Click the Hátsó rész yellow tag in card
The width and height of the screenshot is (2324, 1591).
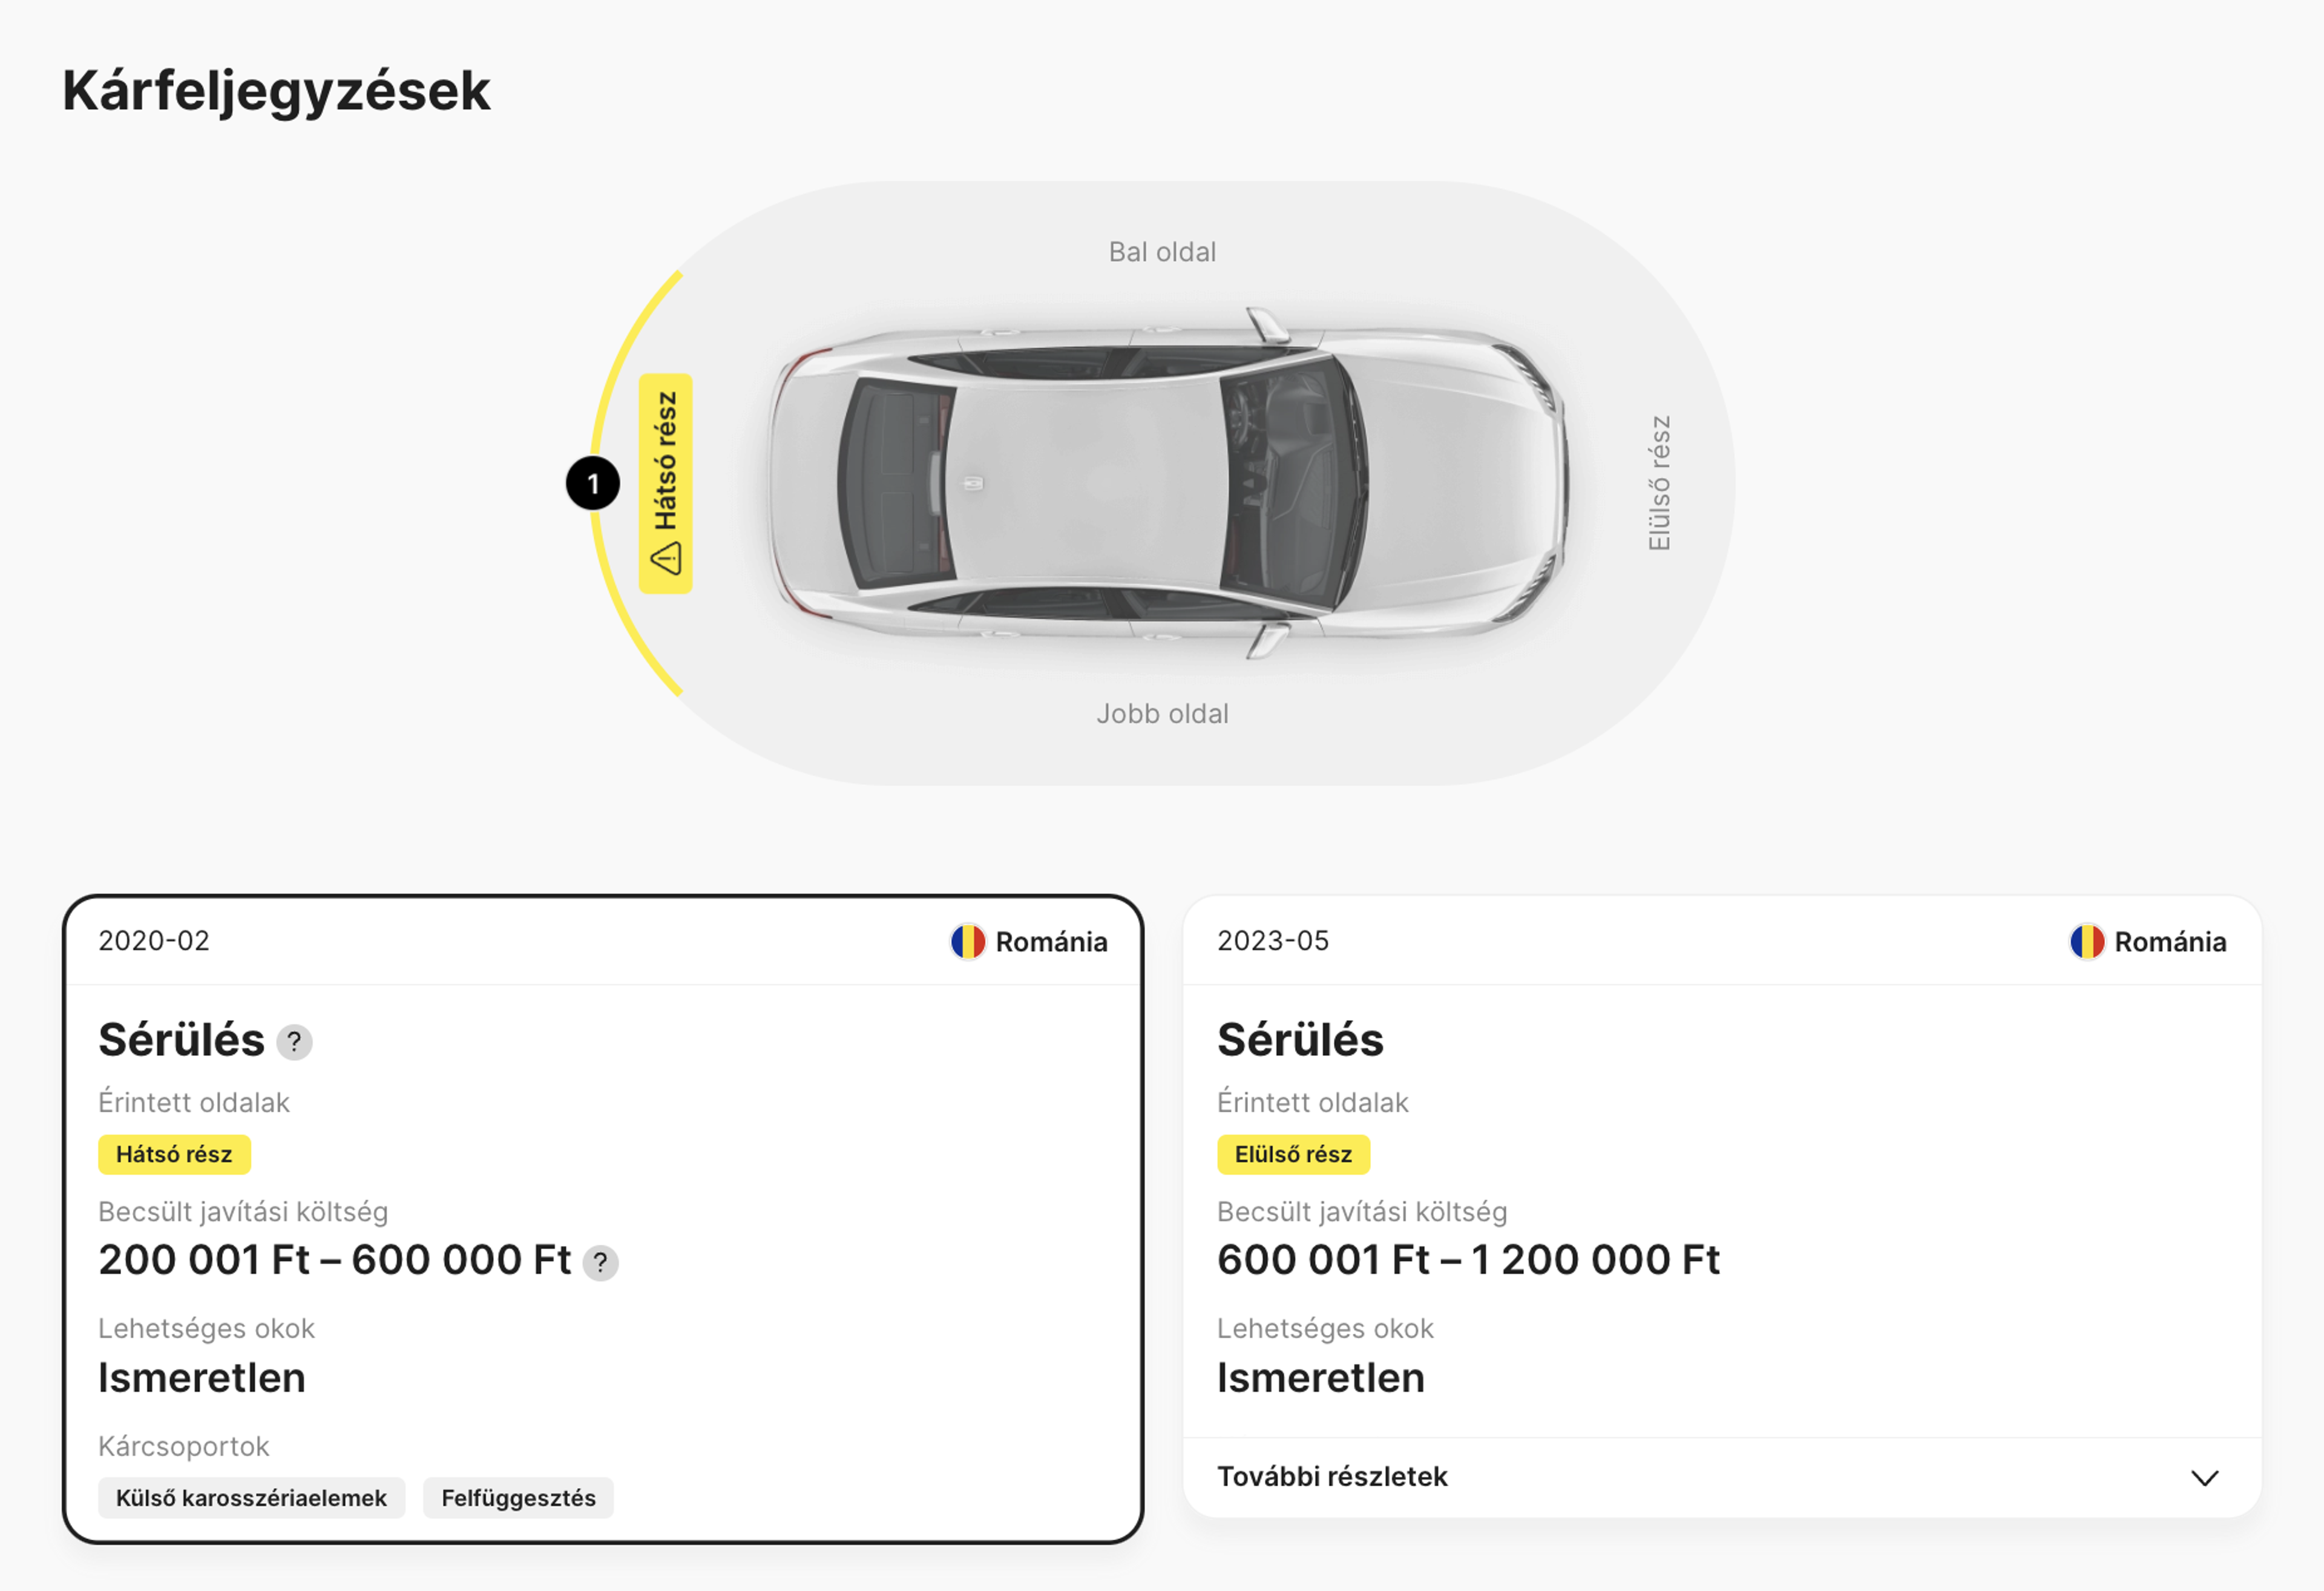coord(174,1155)
